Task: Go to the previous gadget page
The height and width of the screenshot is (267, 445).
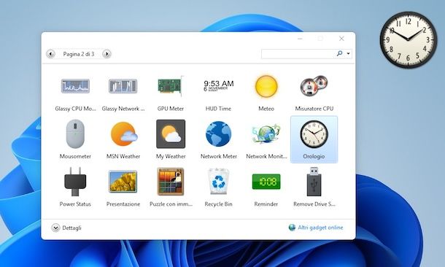Action: coord(51,54)
